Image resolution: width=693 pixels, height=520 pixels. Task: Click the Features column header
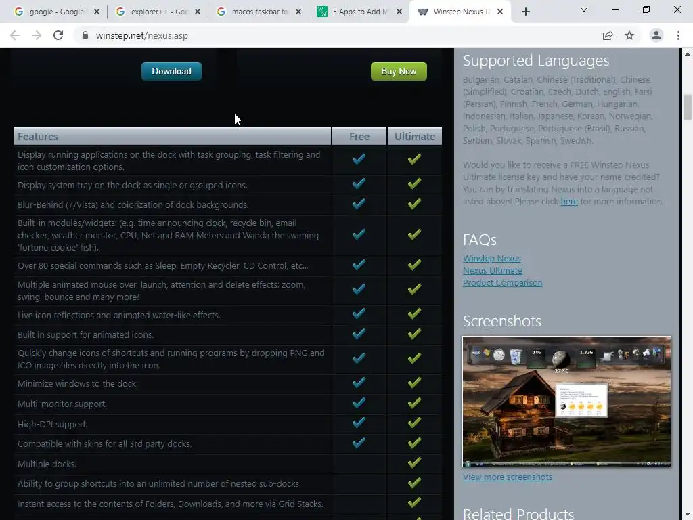pos(173,137)
